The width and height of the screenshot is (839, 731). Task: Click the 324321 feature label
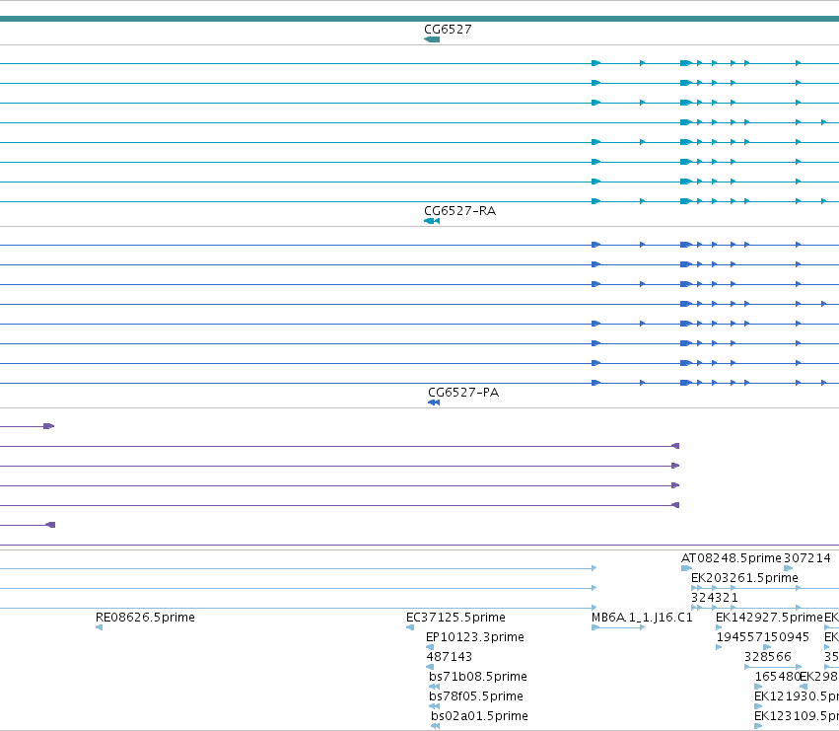click(715, 598)
